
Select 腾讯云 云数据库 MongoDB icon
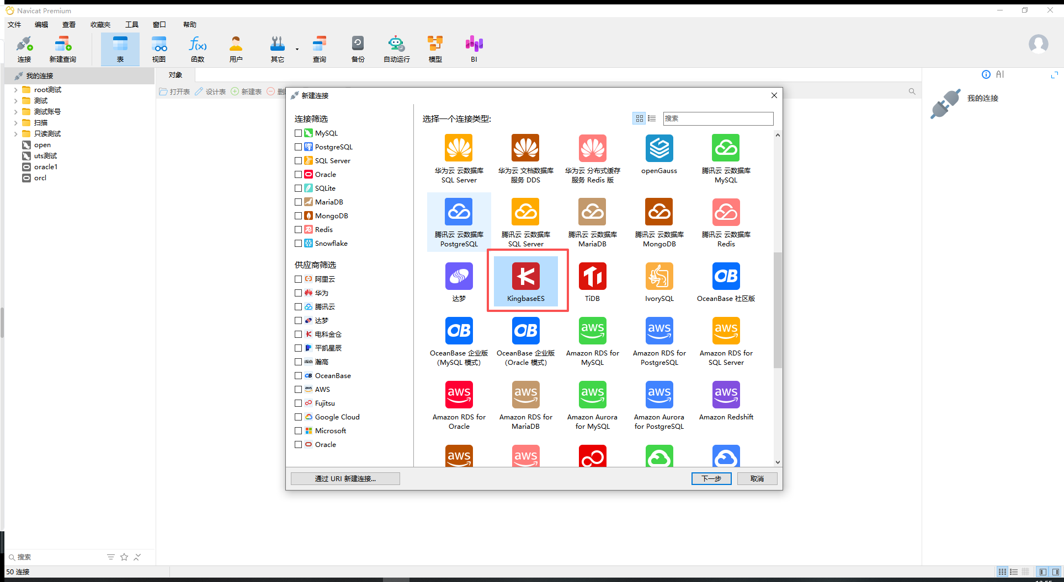pos(659,222)
